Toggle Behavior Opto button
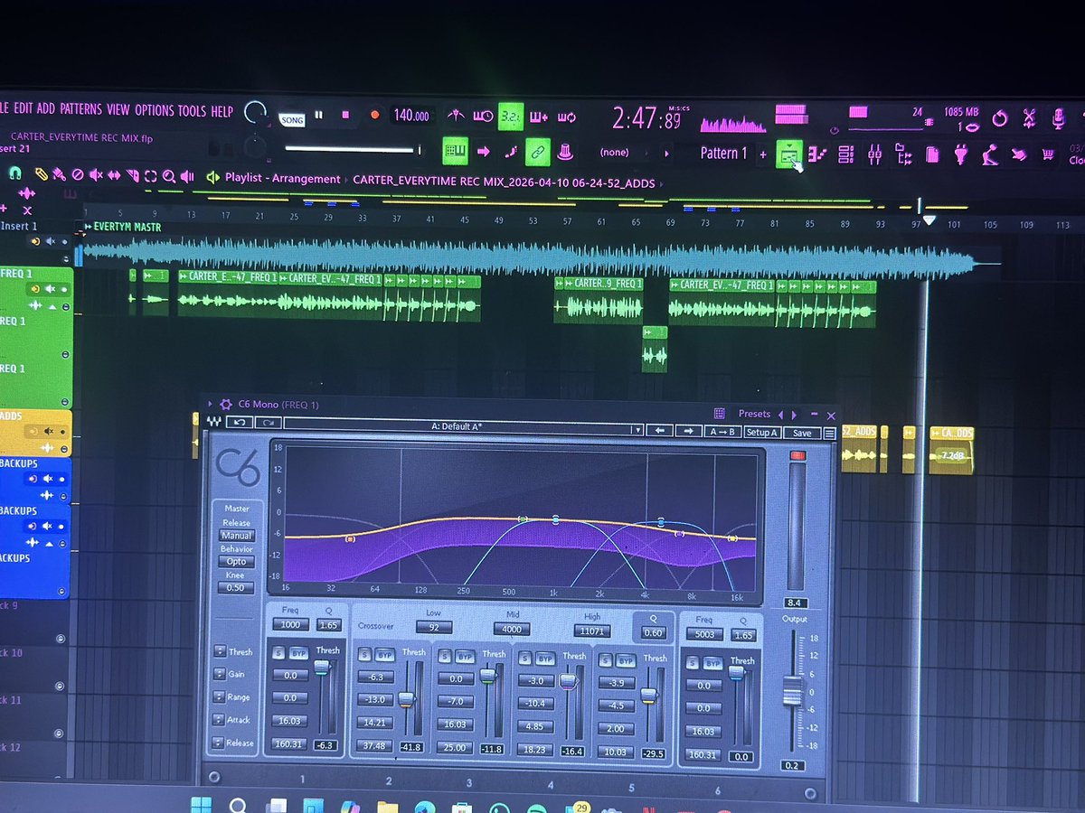The width and height of the screenshot is (1085, 813). pos(236,562)
